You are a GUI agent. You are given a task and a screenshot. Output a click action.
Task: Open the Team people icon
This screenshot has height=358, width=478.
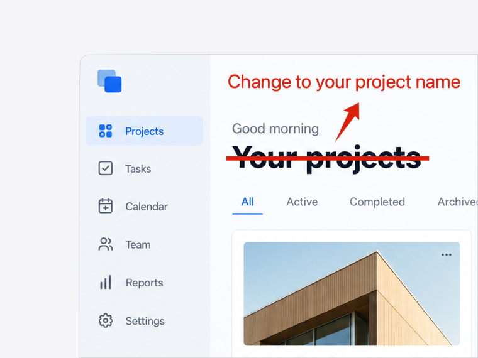(x=106, y=244)
